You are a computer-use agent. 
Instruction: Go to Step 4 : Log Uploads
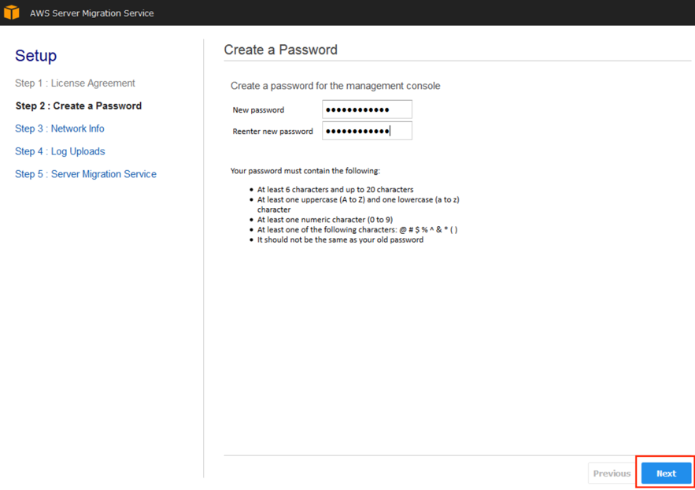tap(61, 151)
